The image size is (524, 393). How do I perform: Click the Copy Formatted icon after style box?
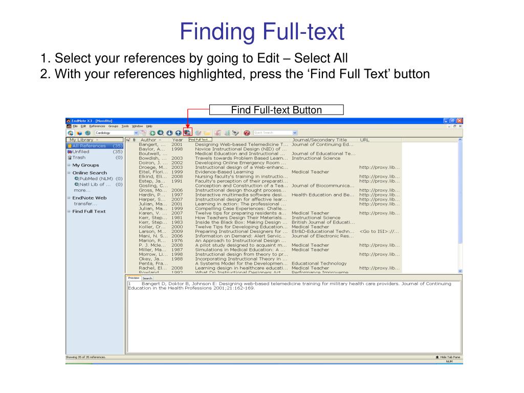click(143, 133)
